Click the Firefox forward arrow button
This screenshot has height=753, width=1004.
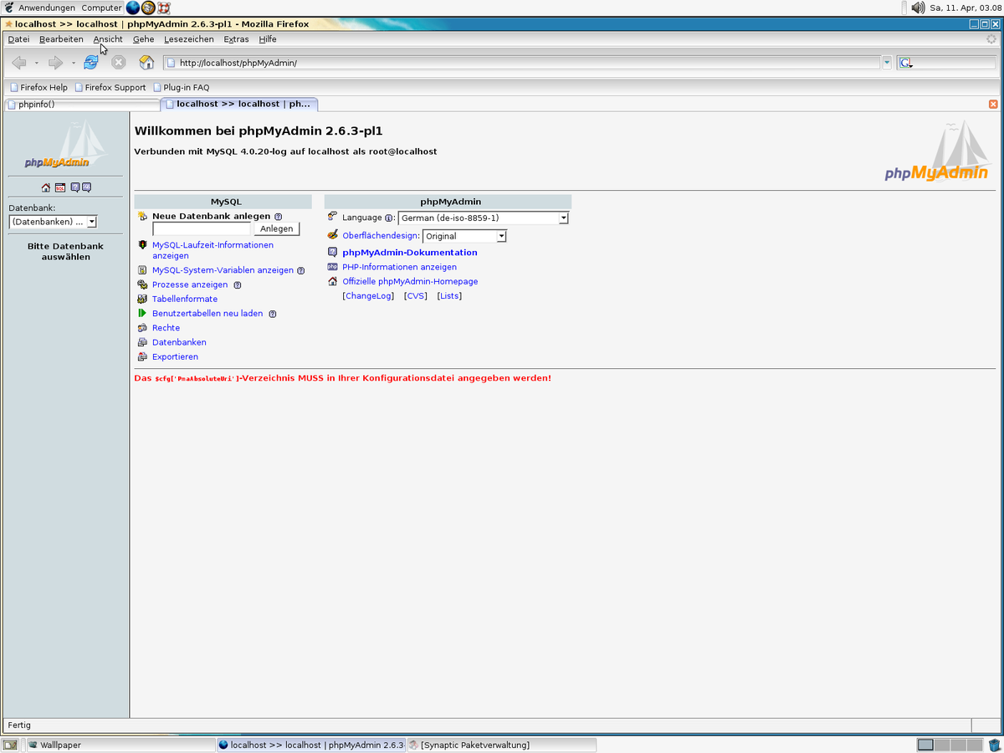pos(56,62)
